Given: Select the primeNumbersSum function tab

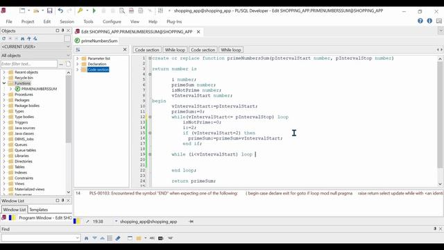Looking at the screenshot, I should [x=96, y=41].
